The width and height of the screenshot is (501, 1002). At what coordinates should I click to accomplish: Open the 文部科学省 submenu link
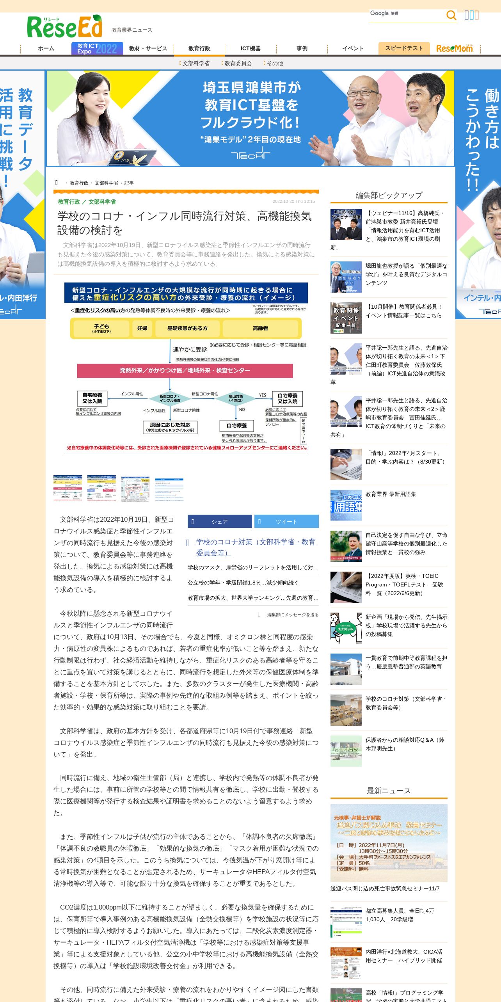click(196, 63)
